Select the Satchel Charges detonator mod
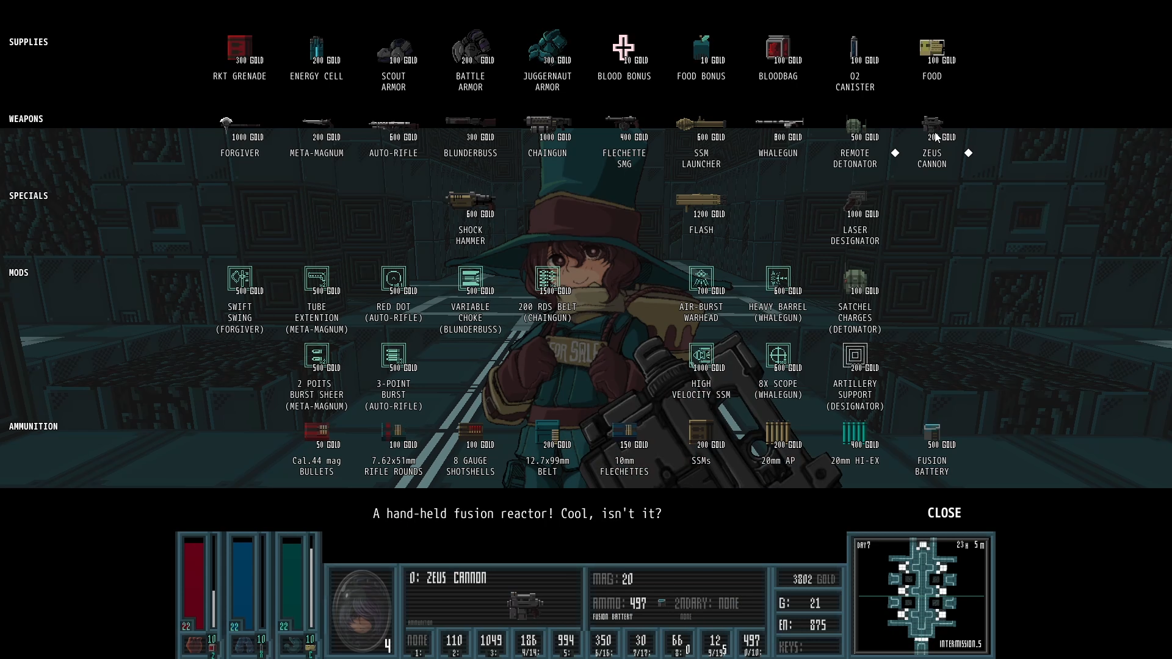This screenshot has width=1172, height=659. (855, 279)
